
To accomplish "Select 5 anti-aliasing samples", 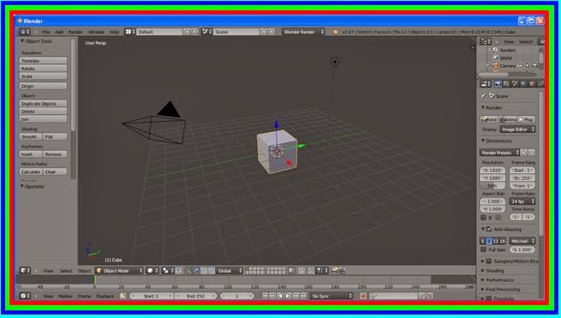I will point(482,241).
